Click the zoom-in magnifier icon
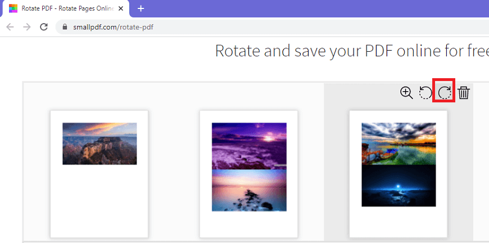 tap(406, 93)
